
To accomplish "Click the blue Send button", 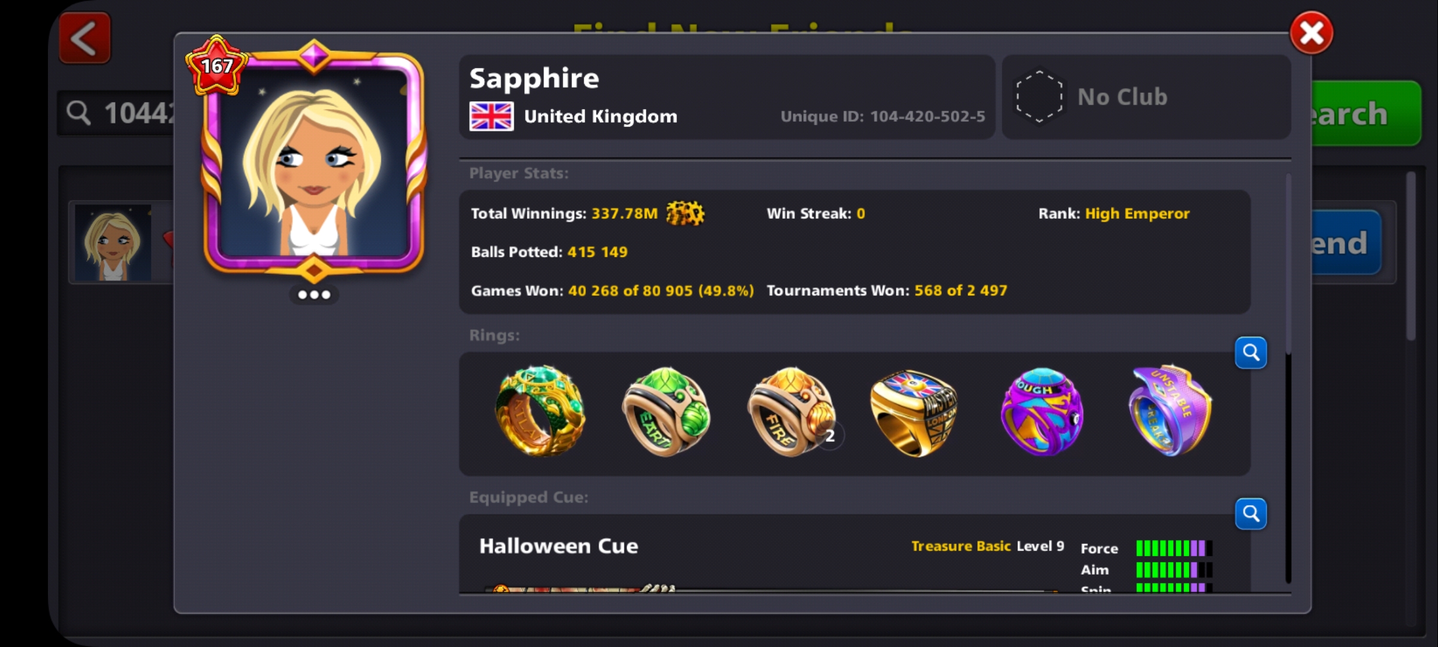I will (1346, 243).
